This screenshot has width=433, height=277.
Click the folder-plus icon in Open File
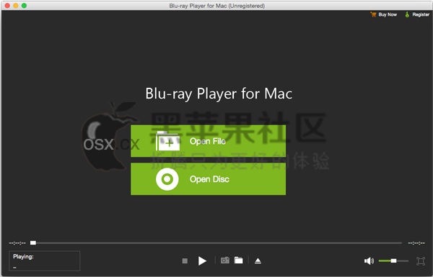coord(168,141)
